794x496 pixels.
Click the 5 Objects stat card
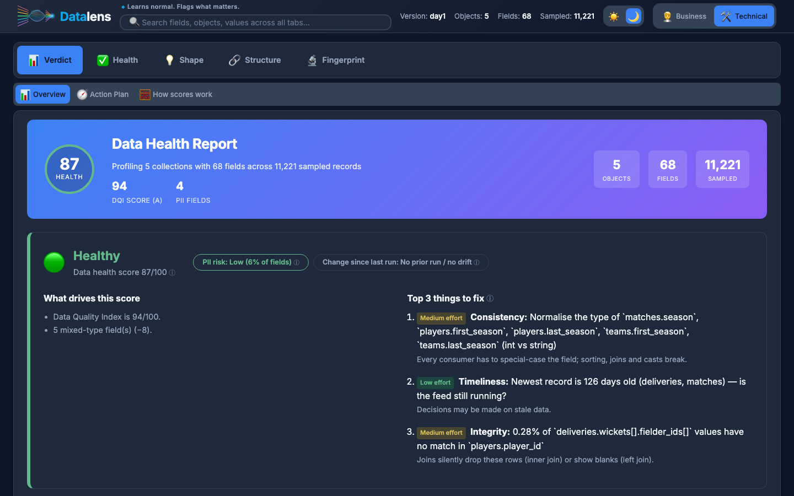tap(616, 169)
